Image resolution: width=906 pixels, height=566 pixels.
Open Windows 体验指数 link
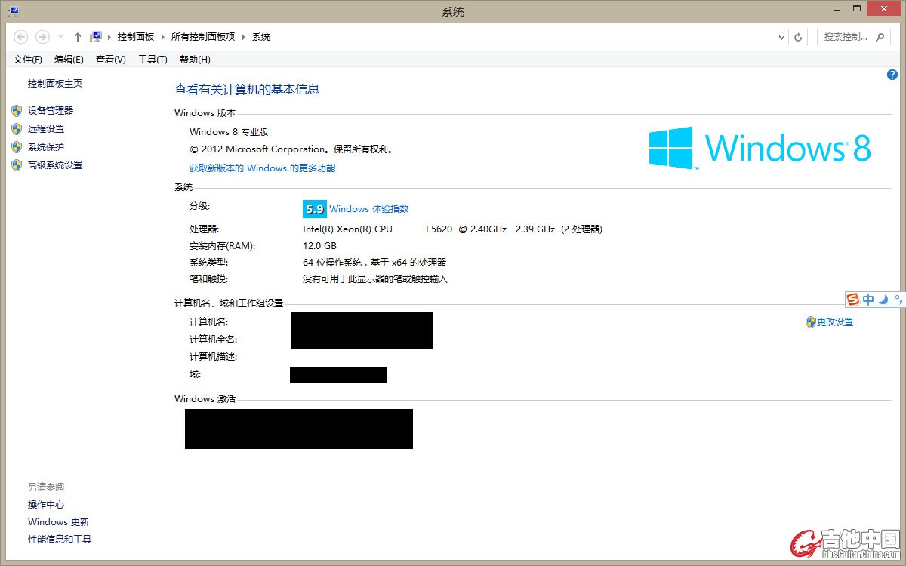[368, 209]
